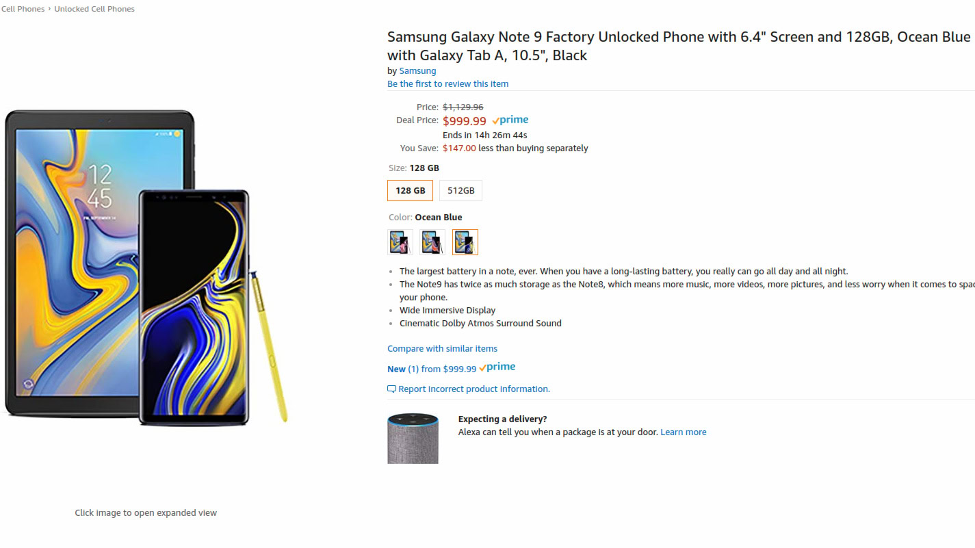Click the Prime logo beside the deal price
This screenshot has width=975, height=548.
(510, 120)
